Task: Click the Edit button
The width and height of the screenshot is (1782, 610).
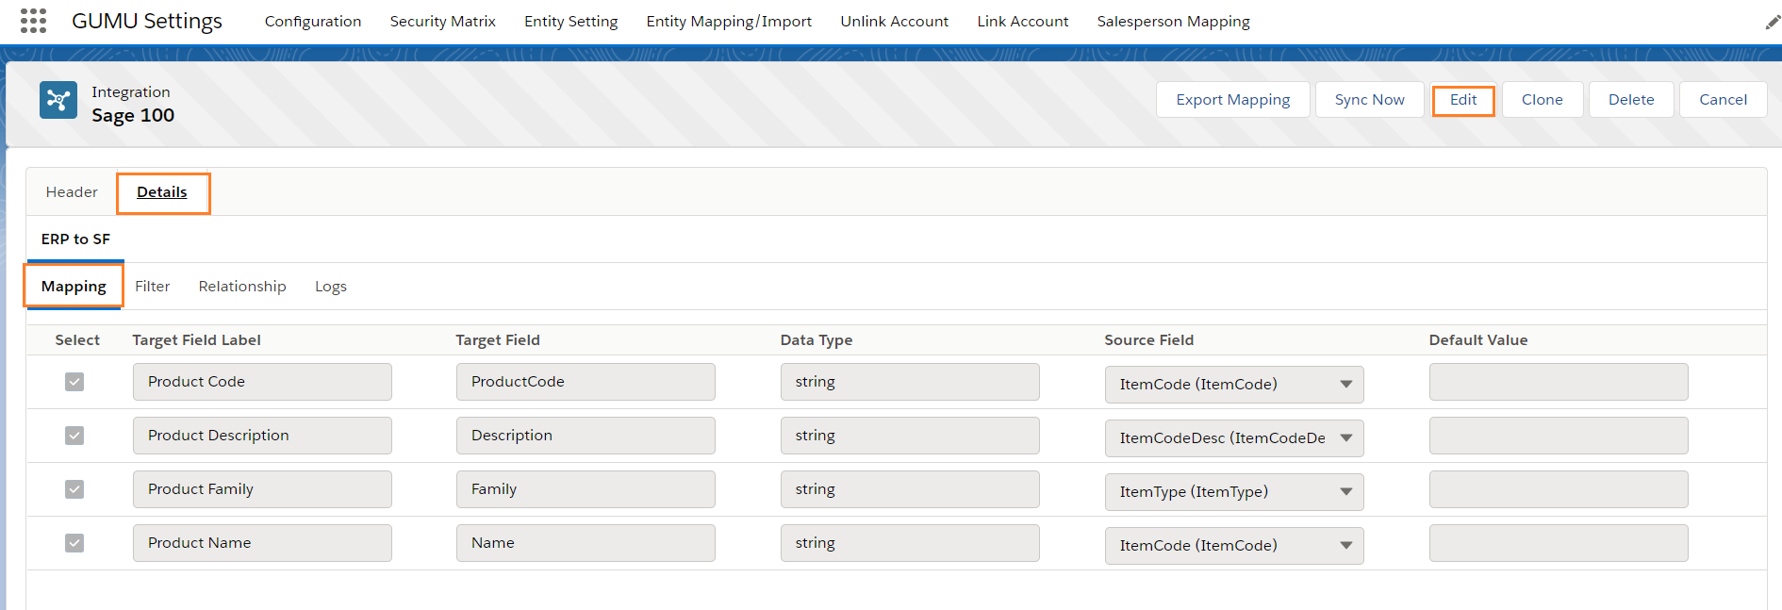Action: coord(1463,100)
